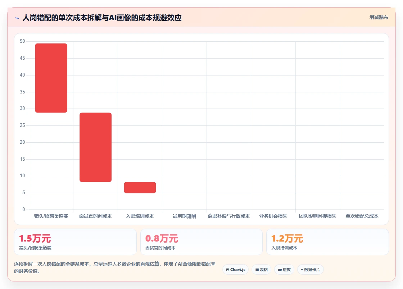
Task: Click y-axis value 0
Action: pyautogui.click(x=24, y=210)
